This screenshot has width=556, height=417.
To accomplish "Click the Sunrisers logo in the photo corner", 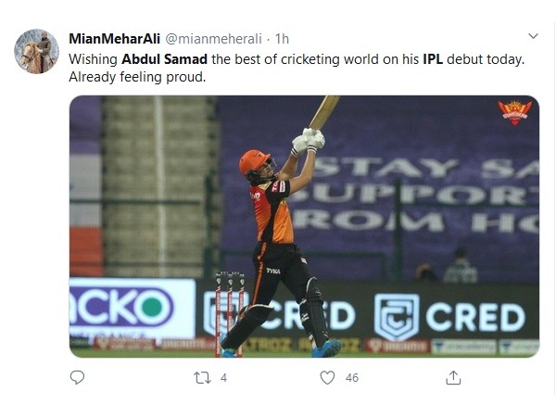I will pyautogui.click(x=514, y=113).
